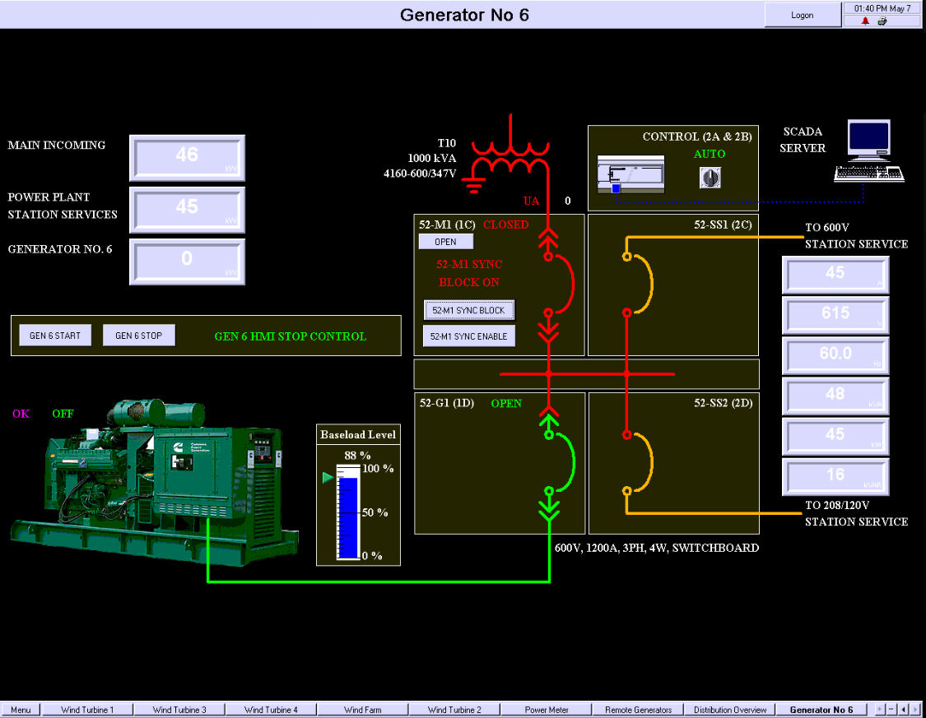The image size is (926, 718).
Task: Engage the 52-M1 SYNC BLOCK
Action: 468,310
